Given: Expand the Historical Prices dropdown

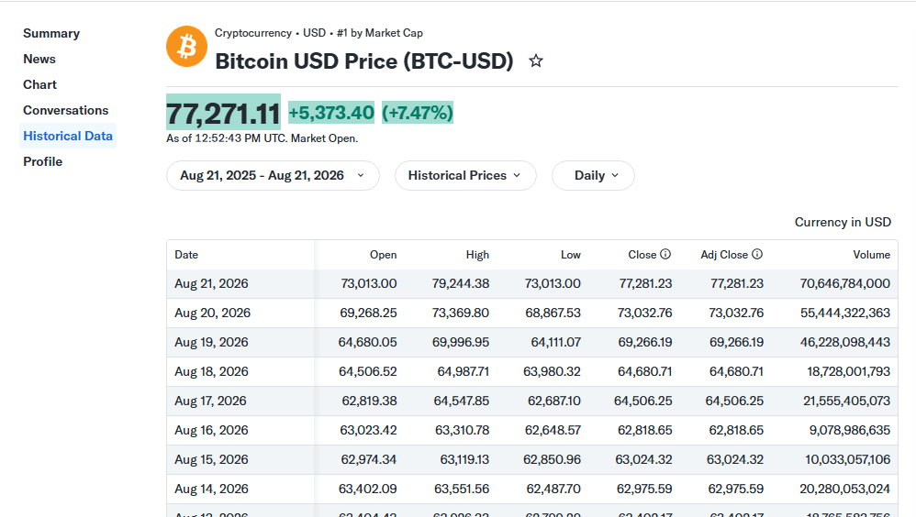Looking at the screenshot, I should 465,176.
